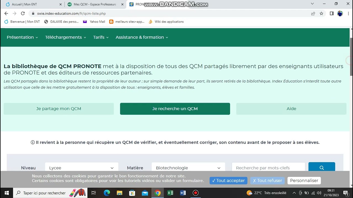Bookmark this page with the star icon
This screenshot has width=353, height=198.
(x=321, y=13)
